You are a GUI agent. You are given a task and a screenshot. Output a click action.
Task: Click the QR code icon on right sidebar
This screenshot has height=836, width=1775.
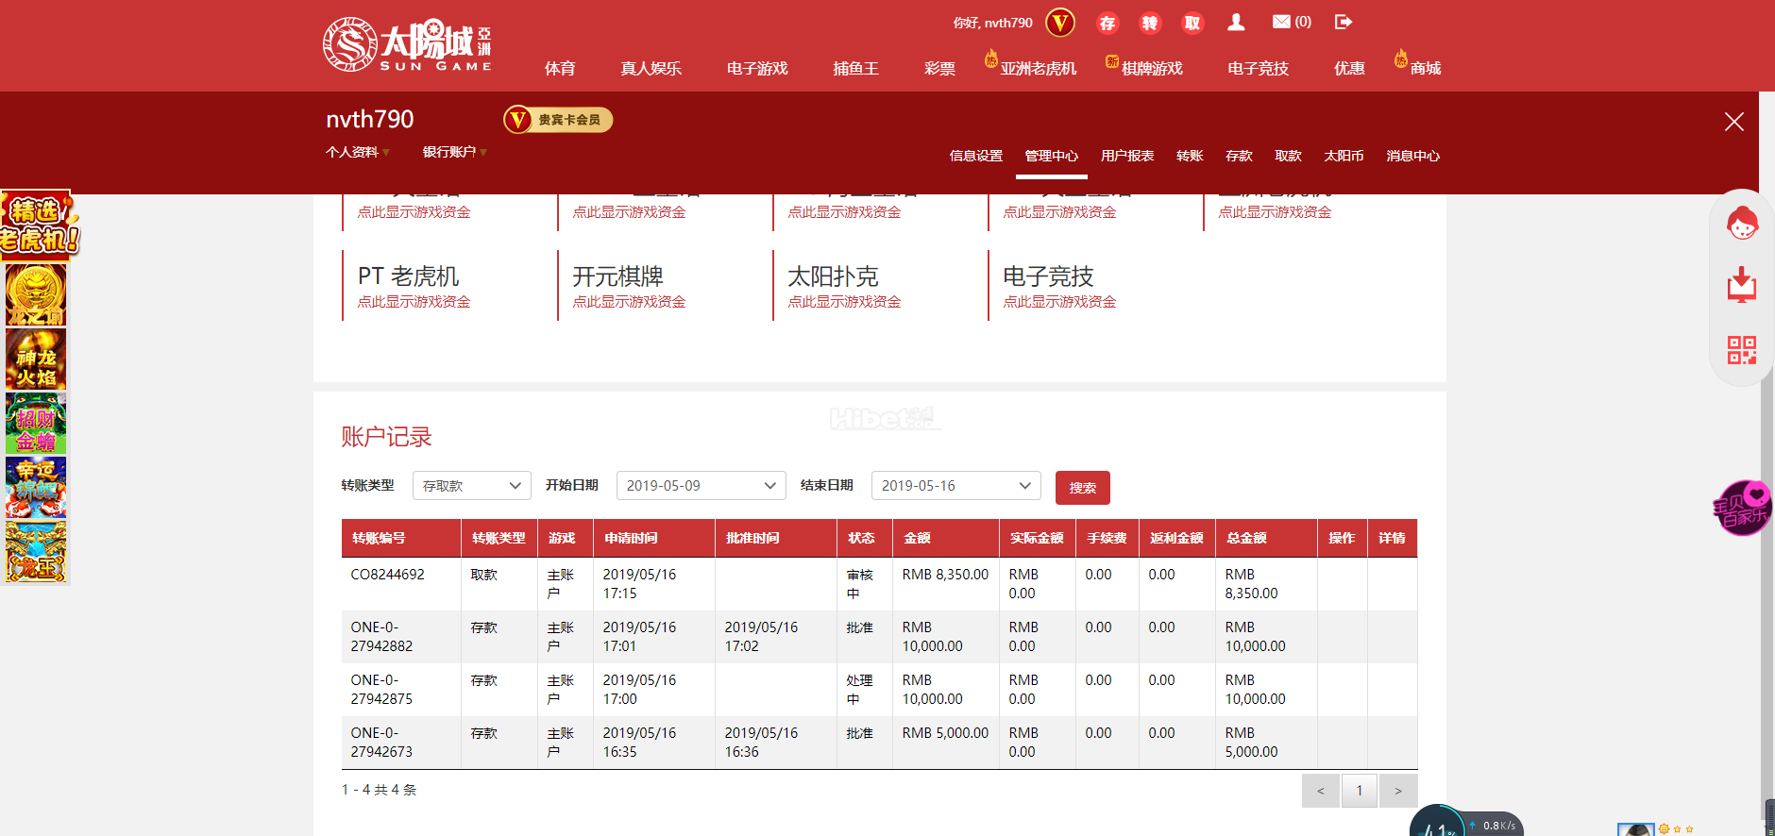click(1742, 350)
